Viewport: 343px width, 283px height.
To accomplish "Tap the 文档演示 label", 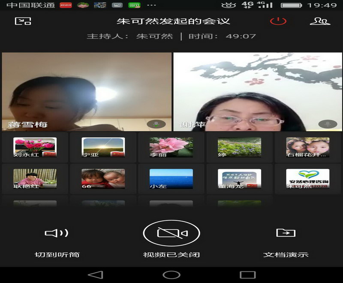I will click(x=286, y=255).
